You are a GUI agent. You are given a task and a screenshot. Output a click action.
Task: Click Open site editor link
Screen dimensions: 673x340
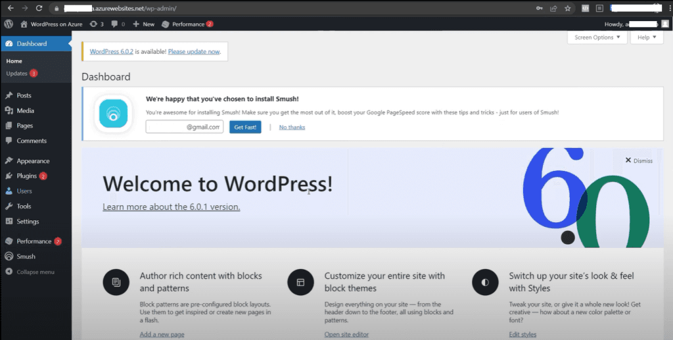[346, 335]
